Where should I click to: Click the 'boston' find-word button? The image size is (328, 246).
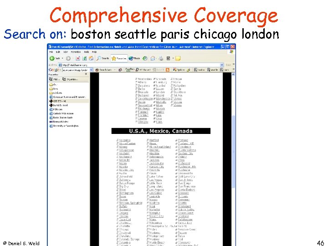click(200, 70)
